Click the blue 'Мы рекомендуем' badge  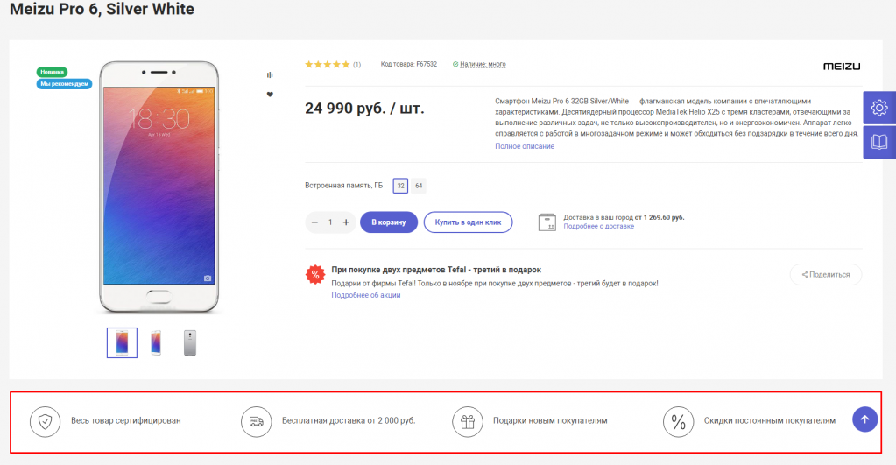(64, 84)
